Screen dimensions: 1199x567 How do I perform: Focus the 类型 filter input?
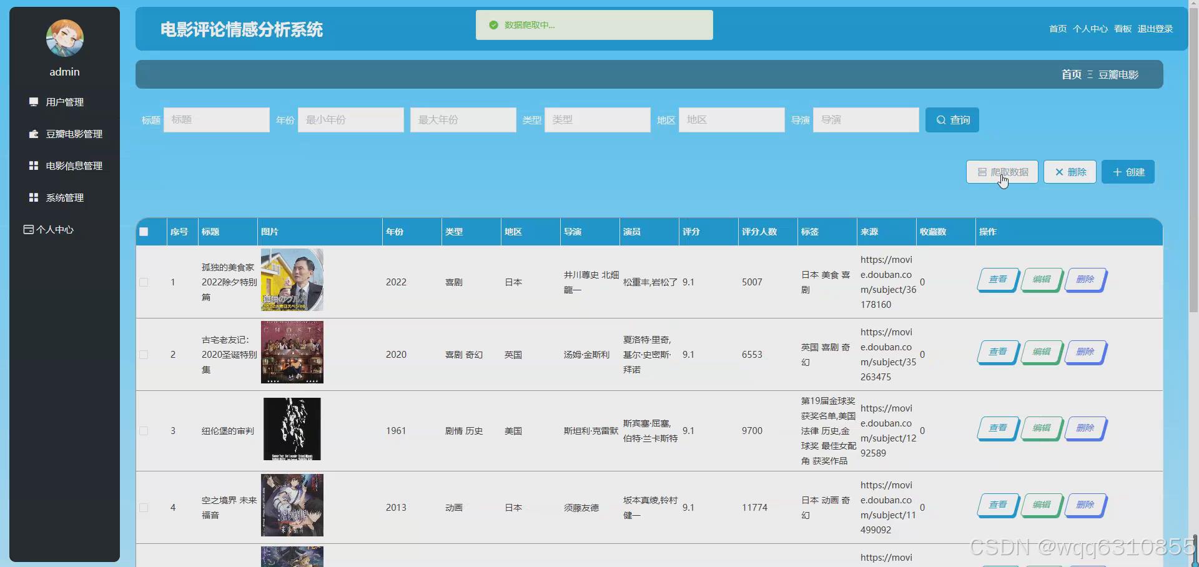[x=598, y=120]
